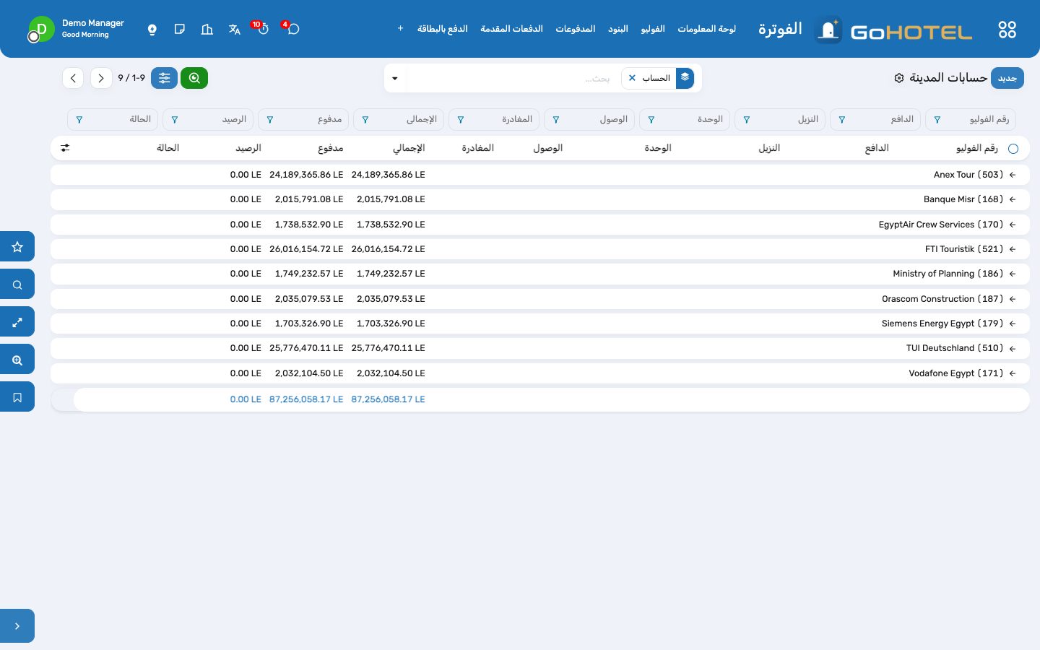Click the translate language icon
The height and width of the screenshot is (650, 1040).
coord(234,29)
